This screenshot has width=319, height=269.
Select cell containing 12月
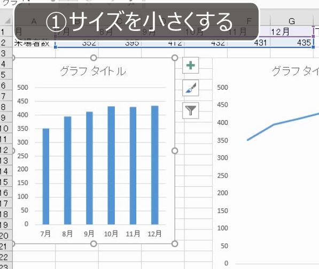[292, 31]
